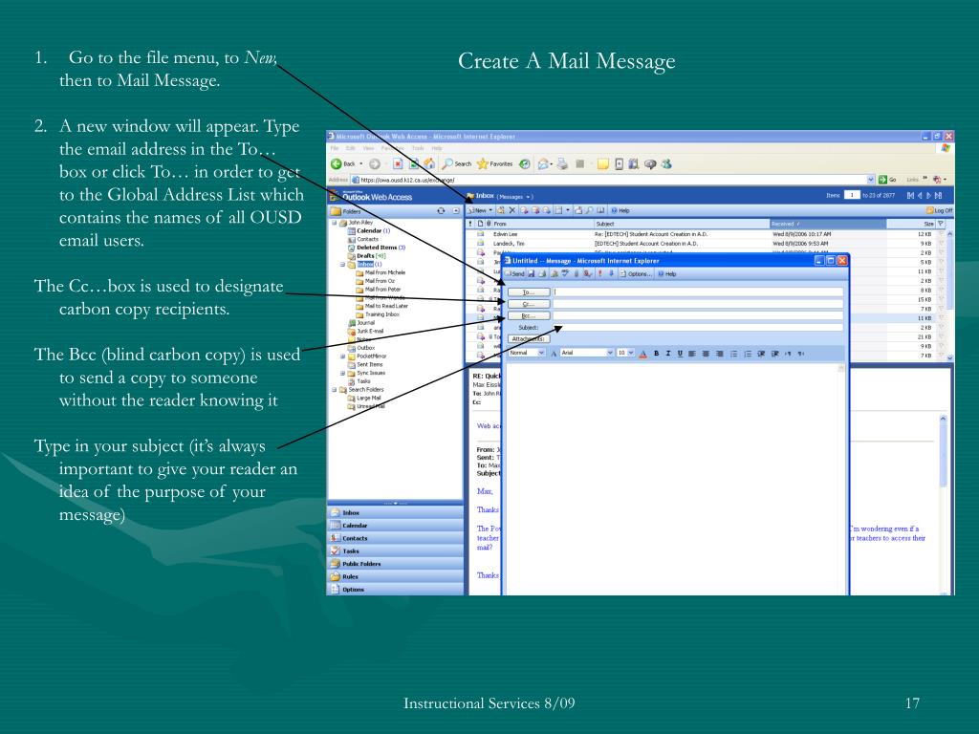979x734 pixels.
Task: Click the Delete X icon in inbox toolbar
Action: (512, 210)
